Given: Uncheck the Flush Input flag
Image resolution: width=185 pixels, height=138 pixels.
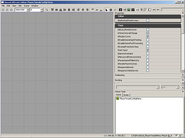Looking at the screenshot, I should (147, 50).
